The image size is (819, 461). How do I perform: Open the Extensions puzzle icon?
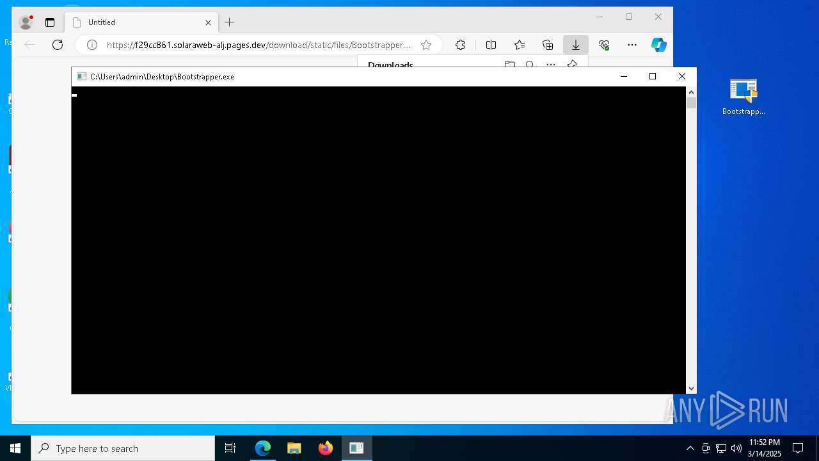(x=460, y=45)
